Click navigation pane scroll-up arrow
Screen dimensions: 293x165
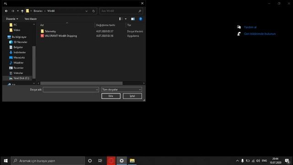tap(34, 24)
